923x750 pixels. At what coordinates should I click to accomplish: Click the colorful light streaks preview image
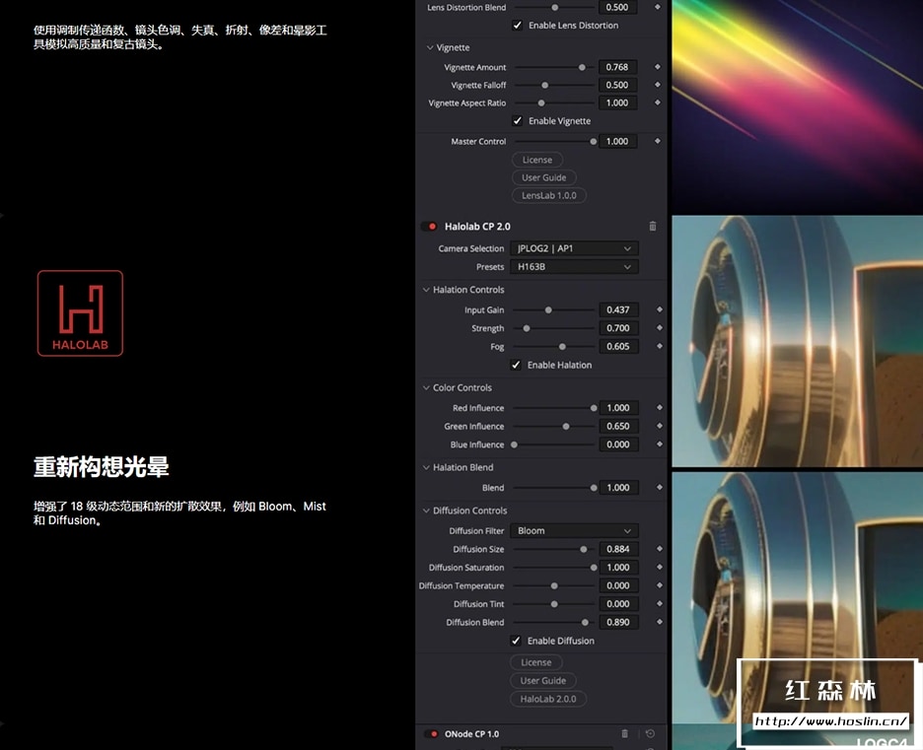797,105
